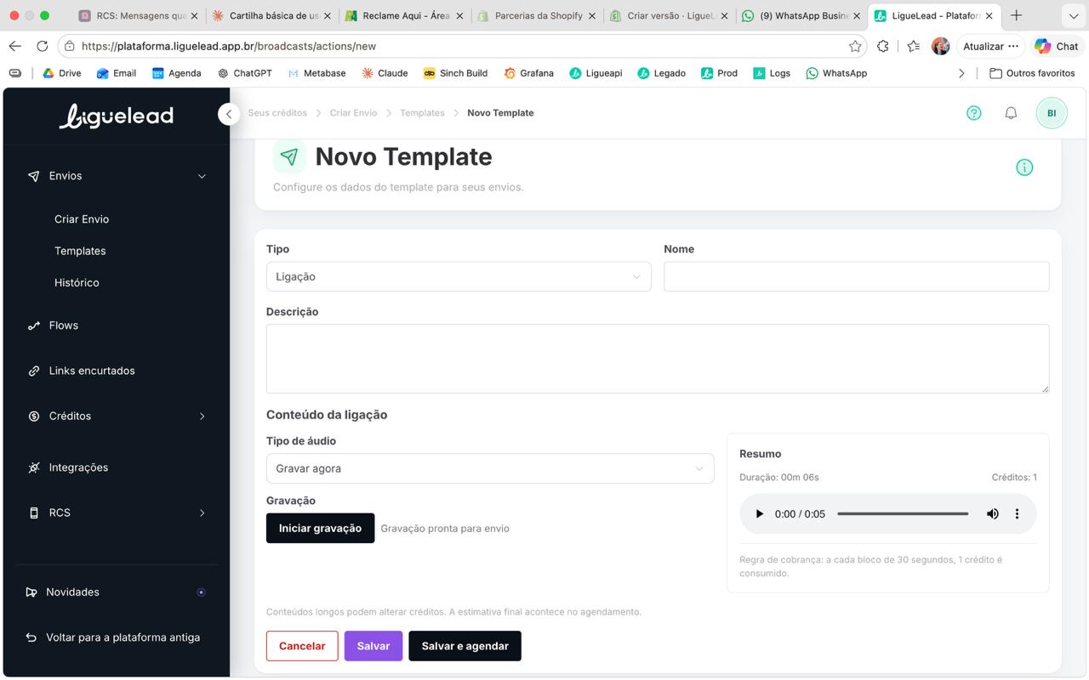The width and height of the screenshot is (1089, 680).
Task: Click the help question mark icon
Action: click(x=974, y=113)
